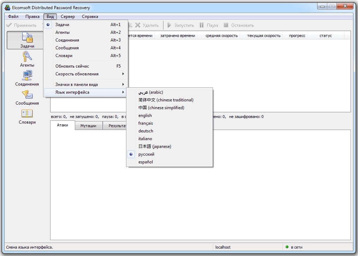
Task: Open the Задачи sidebar icon
Action: coord(27,37)
